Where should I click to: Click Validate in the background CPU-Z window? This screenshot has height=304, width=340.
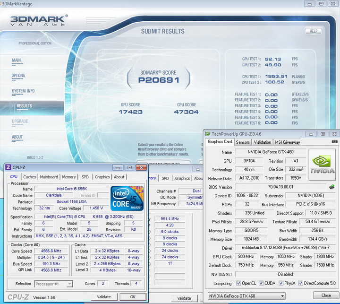pos(184,298)
